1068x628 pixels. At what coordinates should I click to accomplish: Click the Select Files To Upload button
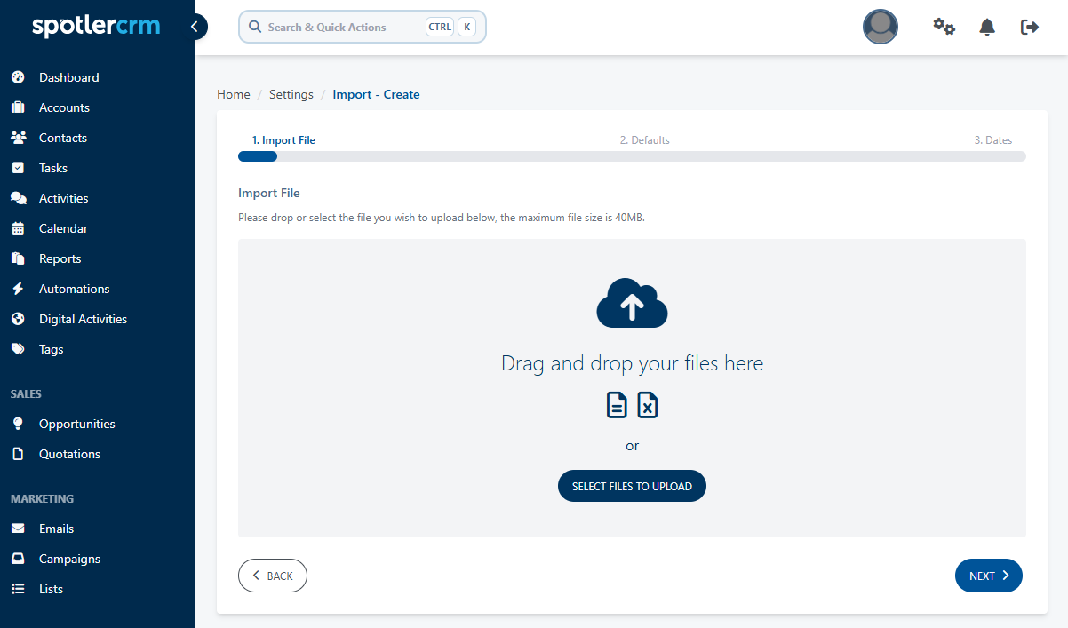632,486
